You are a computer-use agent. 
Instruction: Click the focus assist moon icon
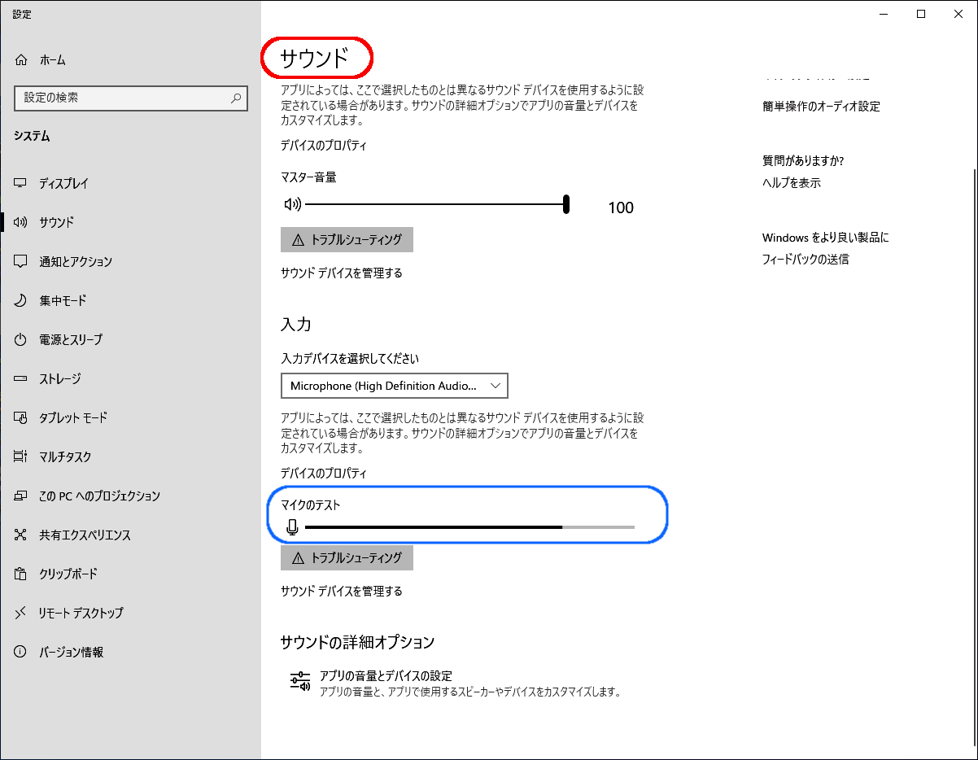point(21,300)
